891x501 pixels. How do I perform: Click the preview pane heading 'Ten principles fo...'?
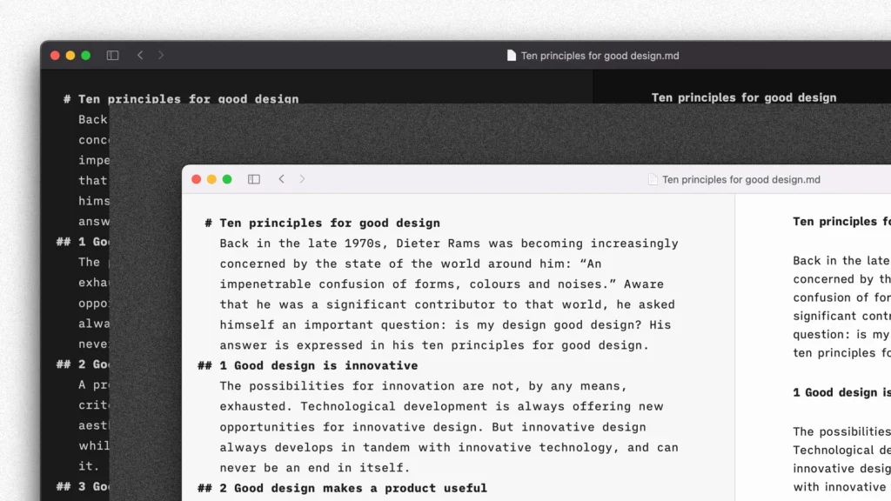point(841,221)
